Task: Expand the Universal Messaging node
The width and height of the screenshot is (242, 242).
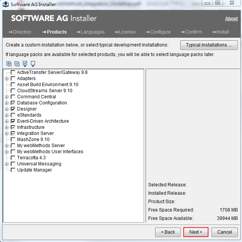Action: point(6,164)
